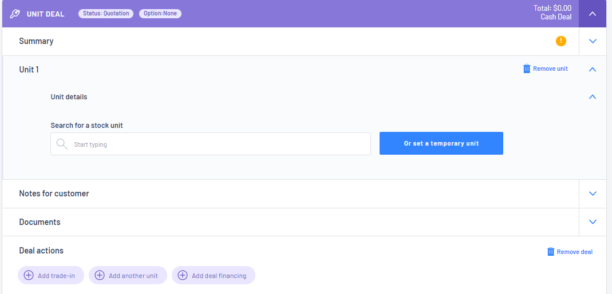Click the Total: $0.00 text

[552, 8]
